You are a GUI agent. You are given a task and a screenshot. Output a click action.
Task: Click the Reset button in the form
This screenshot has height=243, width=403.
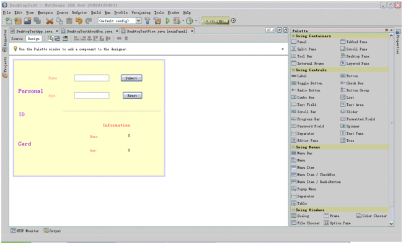(132, 96)
